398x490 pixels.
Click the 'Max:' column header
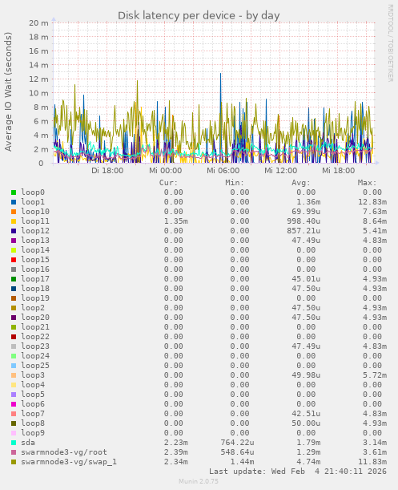click(x=368, y=183)
